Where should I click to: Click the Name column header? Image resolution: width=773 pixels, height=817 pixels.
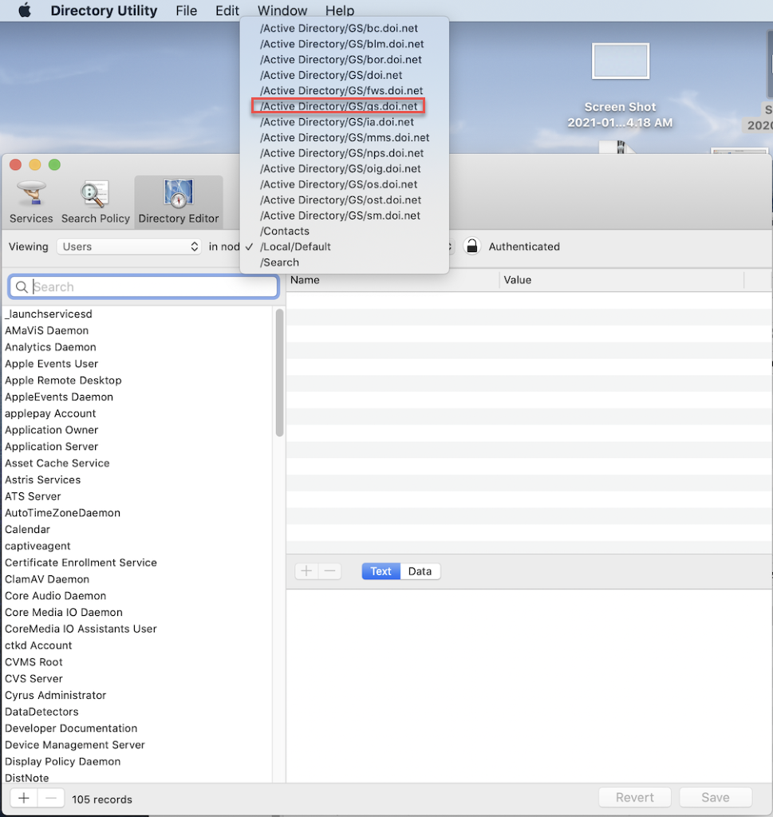click(392, 280)
